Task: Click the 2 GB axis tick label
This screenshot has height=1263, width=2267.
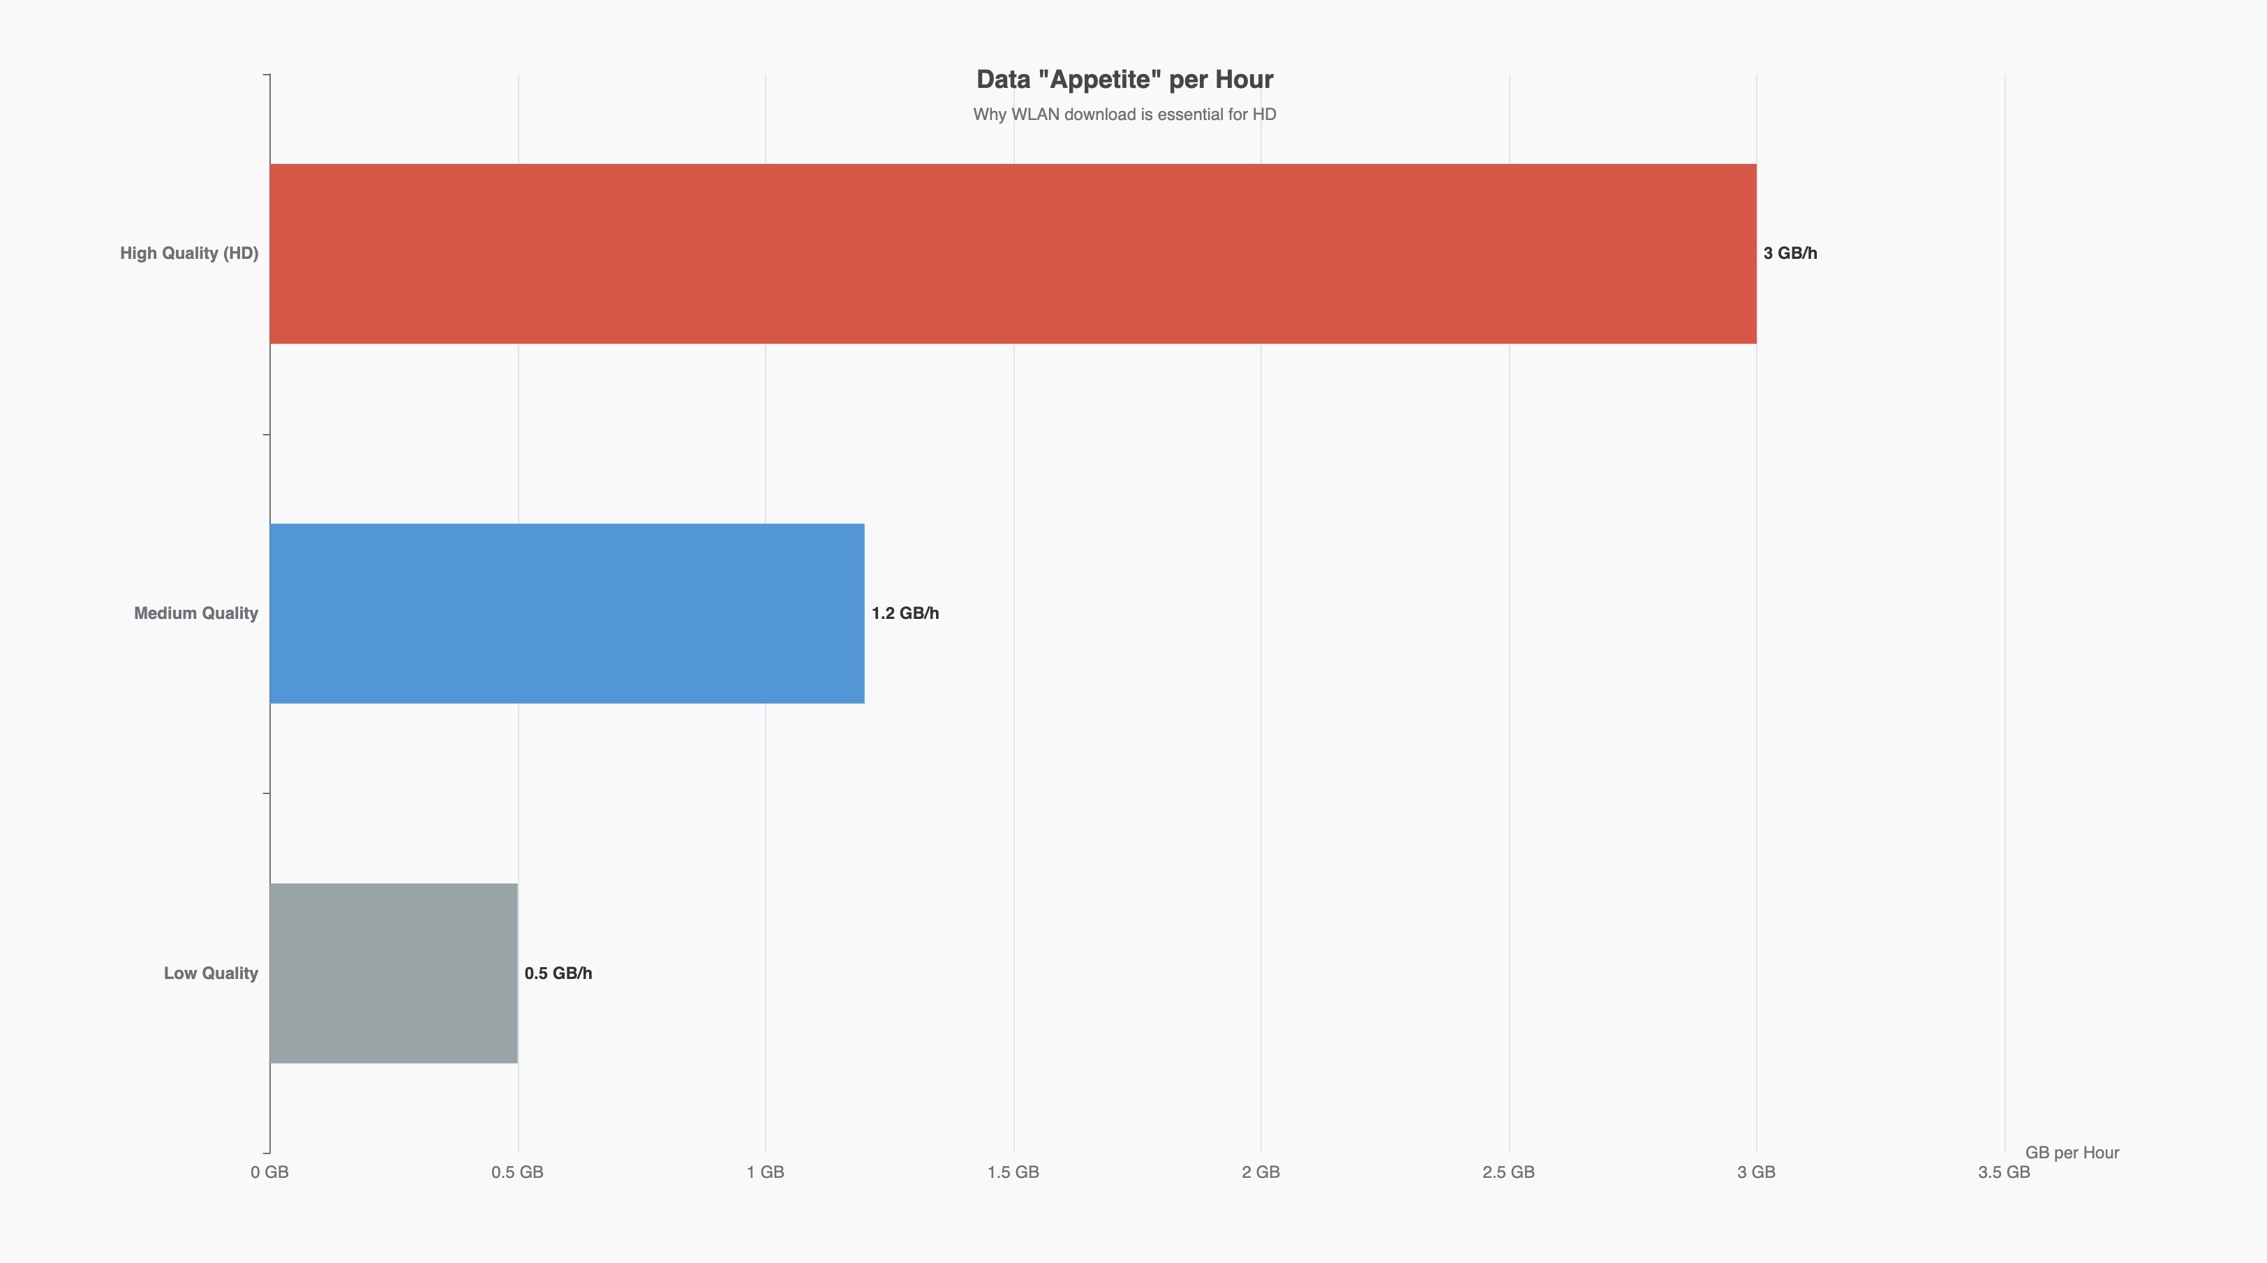Action: (x=1261, y=1172)
